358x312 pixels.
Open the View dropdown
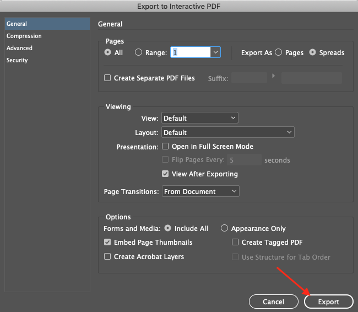(199, 118)
